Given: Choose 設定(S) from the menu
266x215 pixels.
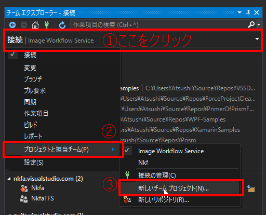Looking at the screenshot, I should click(x=62, y=163).
